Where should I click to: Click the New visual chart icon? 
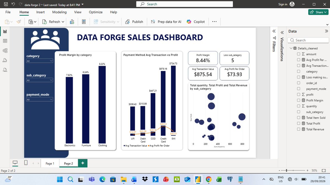(x=72, y=22)
